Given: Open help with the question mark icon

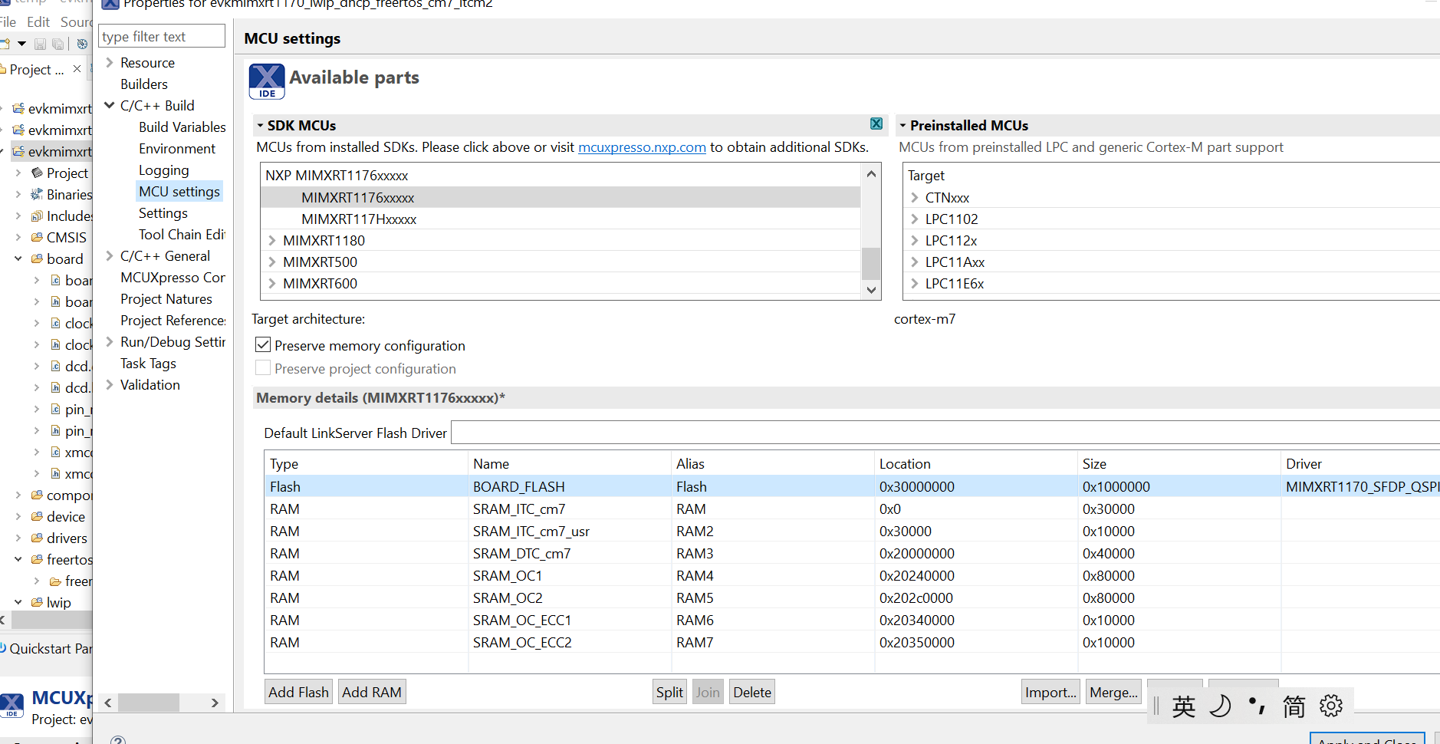Looking at the screenshot, I should [118, 740].
